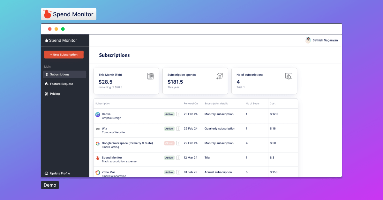Click the Active badge on Wix row
This screenshot has height=200, width=383.
point(169,129)
